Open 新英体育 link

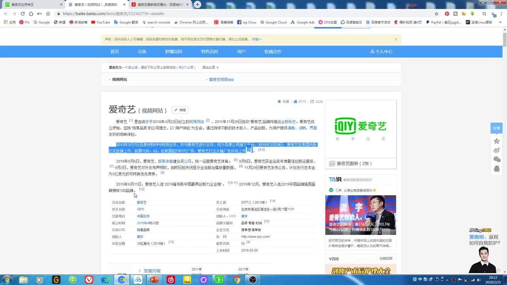[x=165, y=161]
